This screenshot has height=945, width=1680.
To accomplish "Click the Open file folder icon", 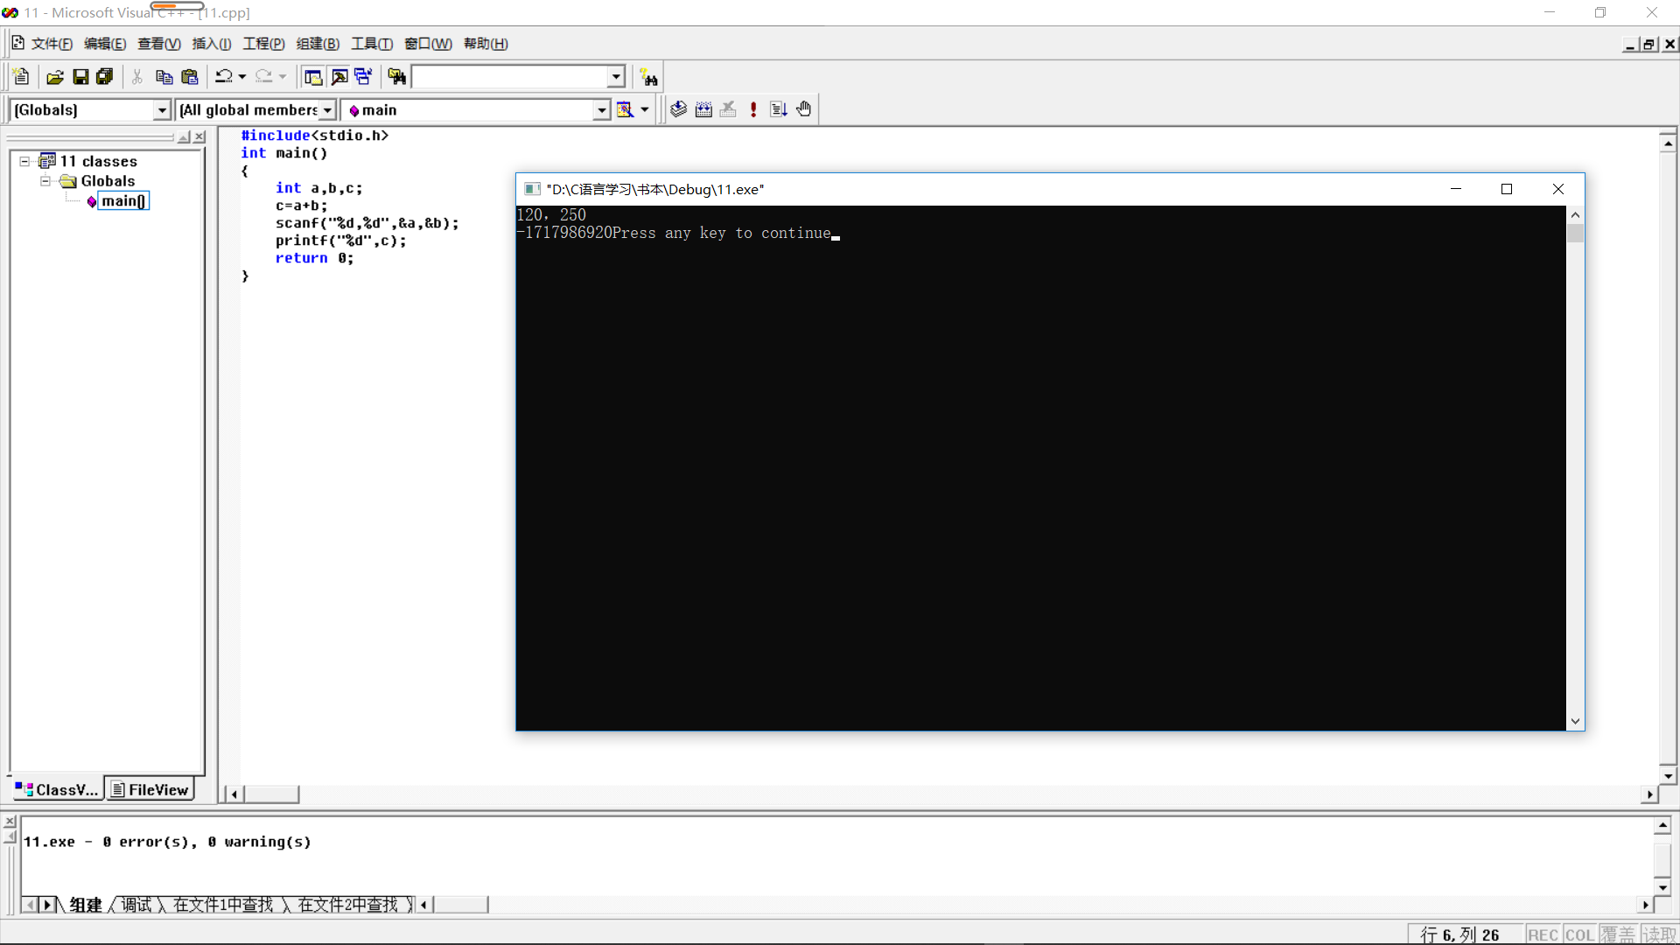I will tap(54, 77).
